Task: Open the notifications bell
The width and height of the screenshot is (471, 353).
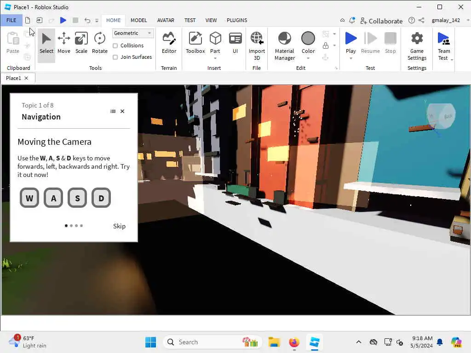Action: [352, 20]
